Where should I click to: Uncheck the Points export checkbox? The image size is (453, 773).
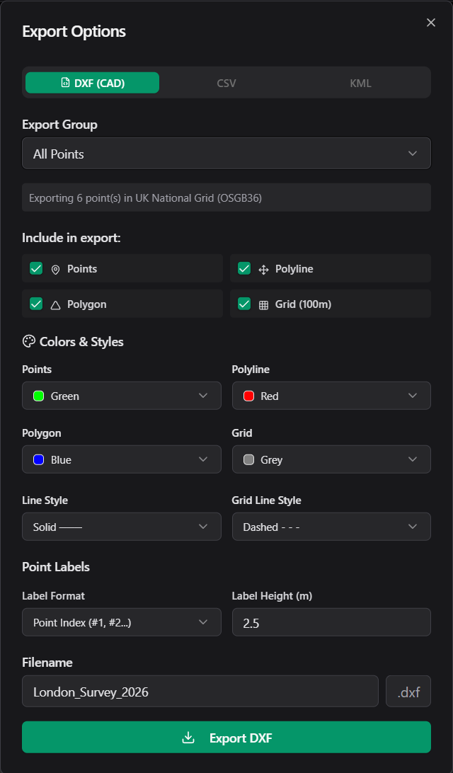pyautogui.click(x=36, y=268)
